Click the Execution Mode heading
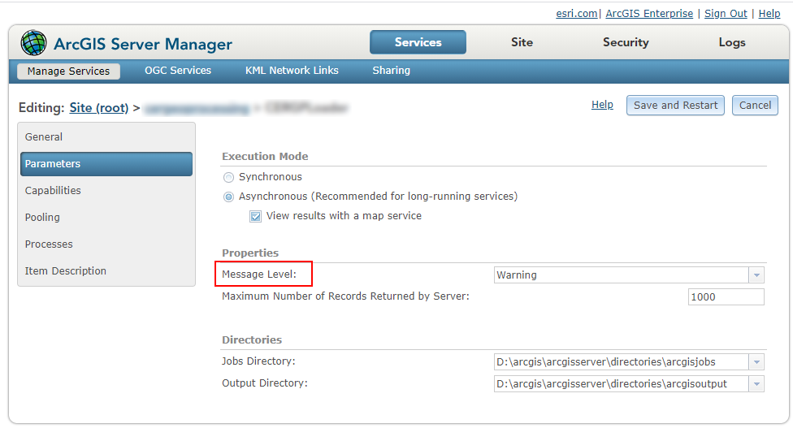Viewport: 793px width, 441px height. click(x=265, y=156)
